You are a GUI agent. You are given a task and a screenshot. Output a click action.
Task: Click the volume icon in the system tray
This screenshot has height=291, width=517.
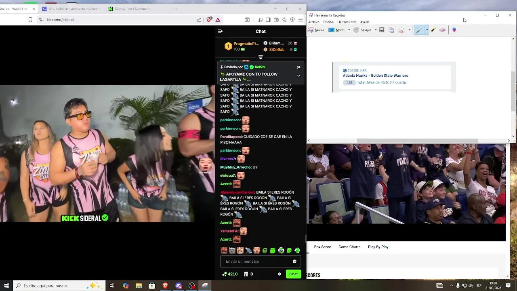pyautogui.click(x=471, y=286)
